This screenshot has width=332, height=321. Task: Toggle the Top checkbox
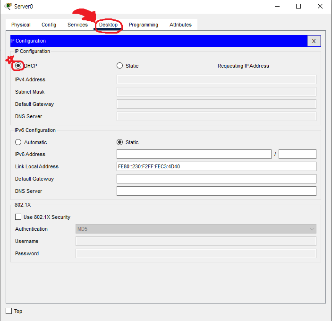click(9, 311)
